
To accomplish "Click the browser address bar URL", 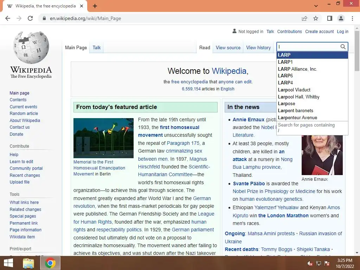I will pos(85,18).
